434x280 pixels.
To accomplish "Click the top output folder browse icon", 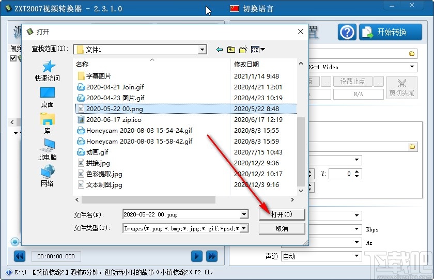I will (412, 54).
